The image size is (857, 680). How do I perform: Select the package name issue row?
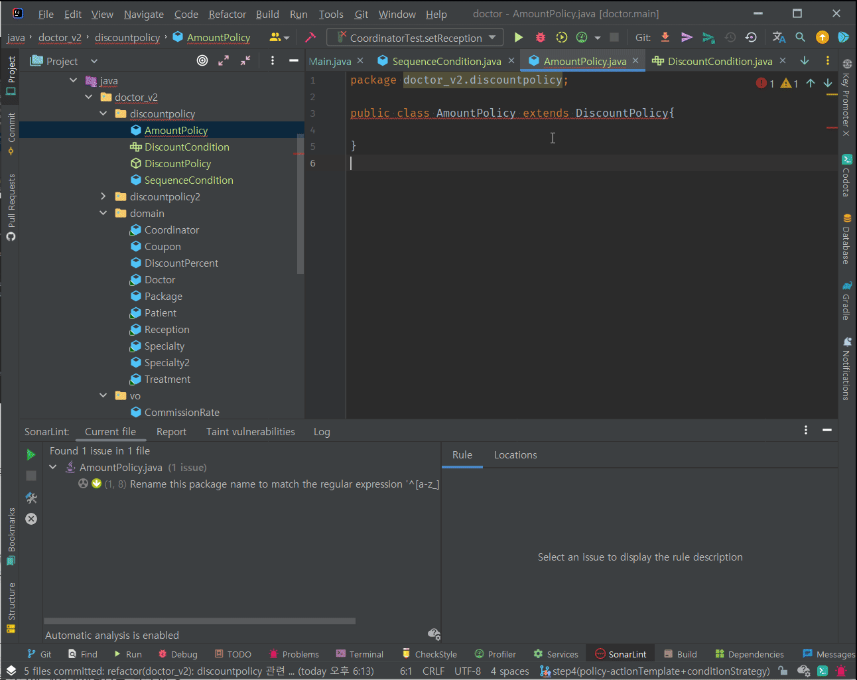[x=258, y=484]
